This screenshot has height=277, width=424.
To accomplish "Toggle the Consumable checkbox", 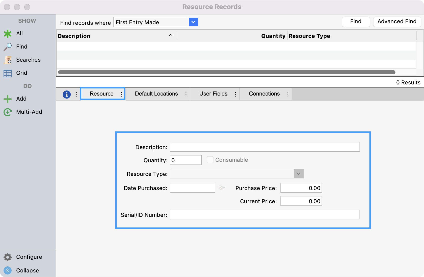I will (x=210, y=160).
